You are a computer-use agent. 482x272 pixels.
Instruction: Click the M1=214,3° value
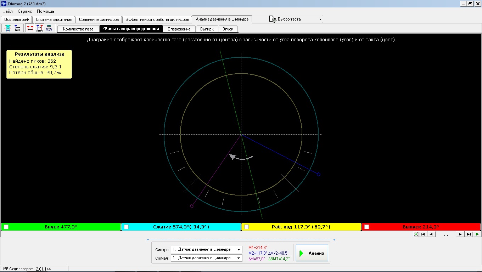click(x=258, y=248)
